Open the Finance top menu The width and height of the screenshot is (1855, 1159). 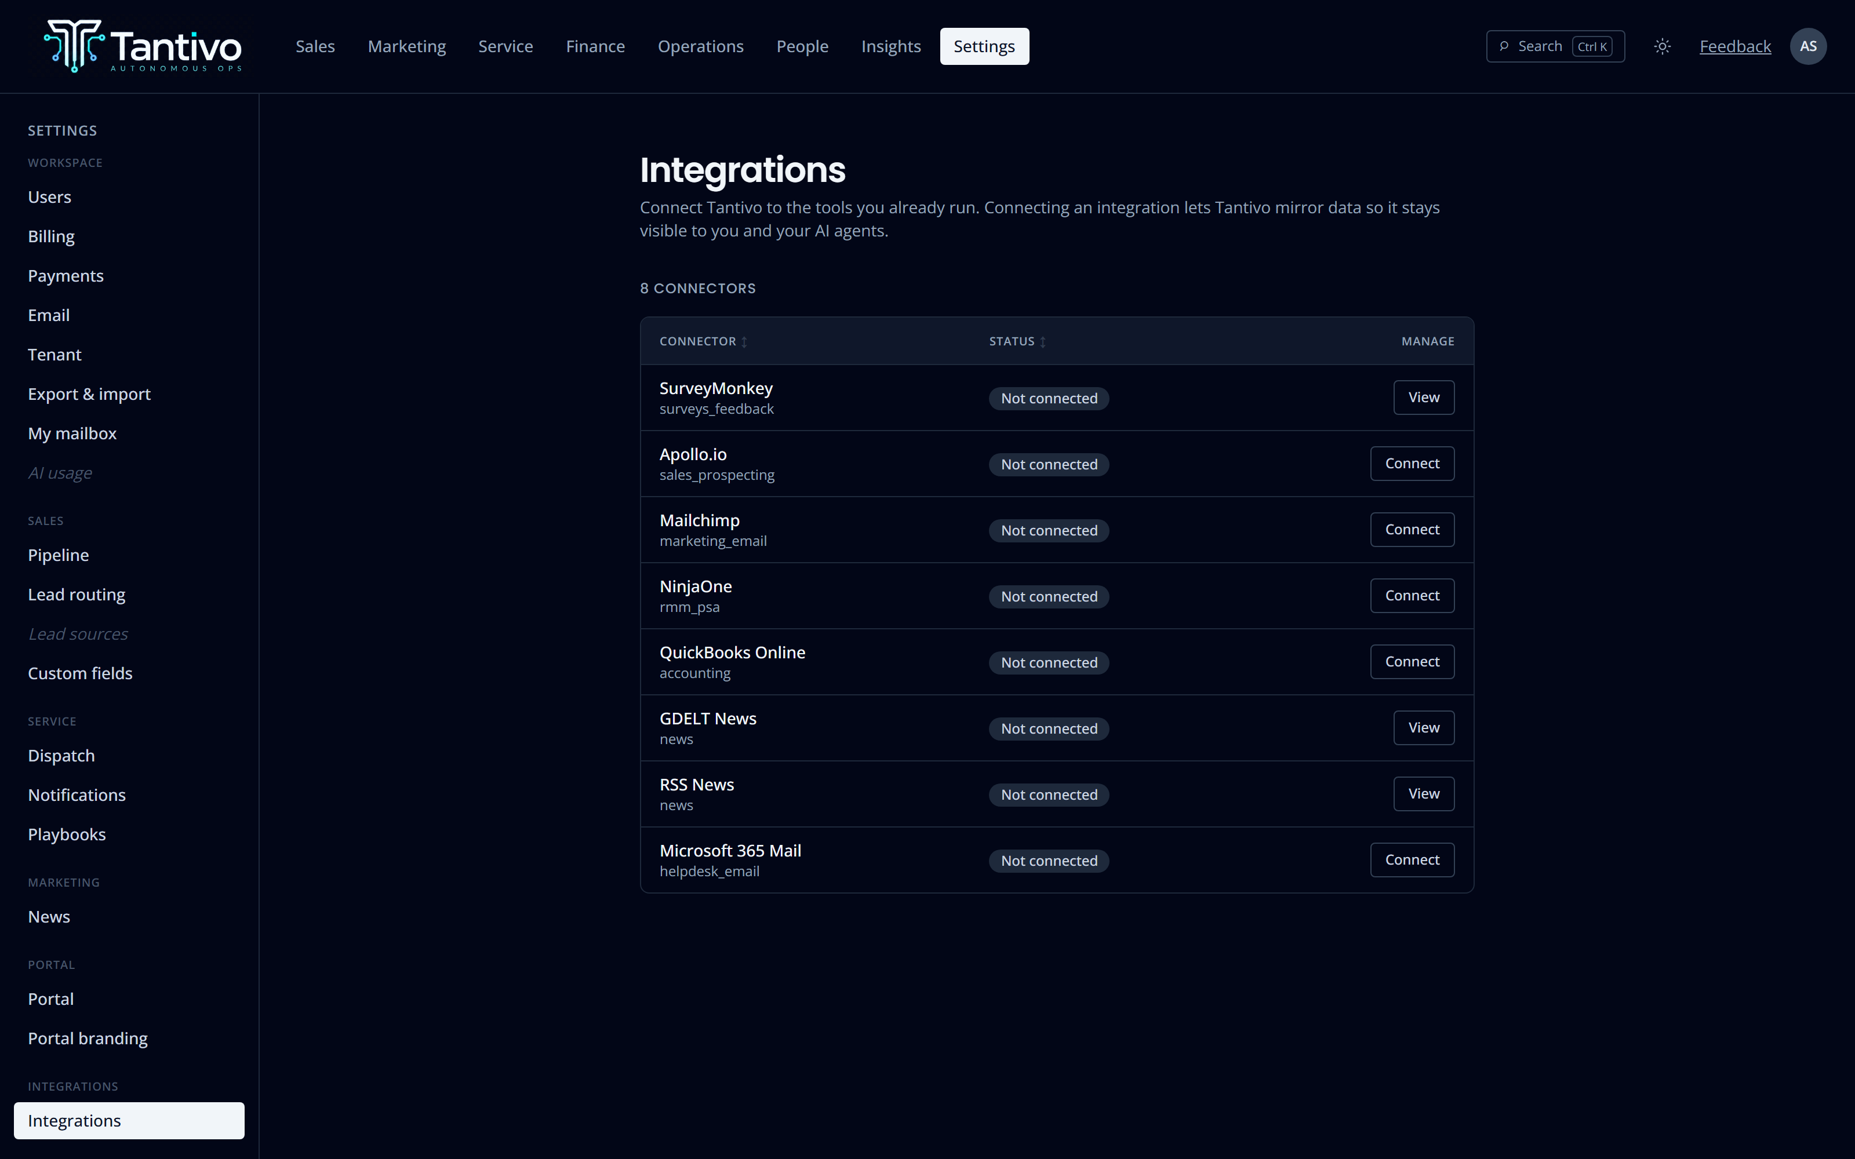[595, 46]
